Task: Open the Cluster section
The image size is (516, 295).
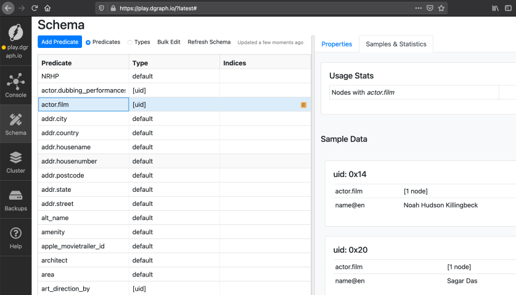Action: coord(16,162)
